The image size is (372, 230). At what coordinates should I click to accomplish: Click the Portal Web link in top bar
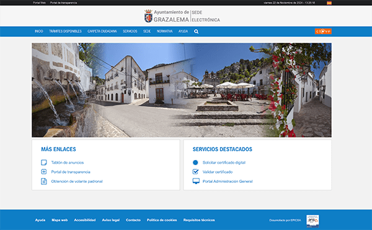point(40,3)
